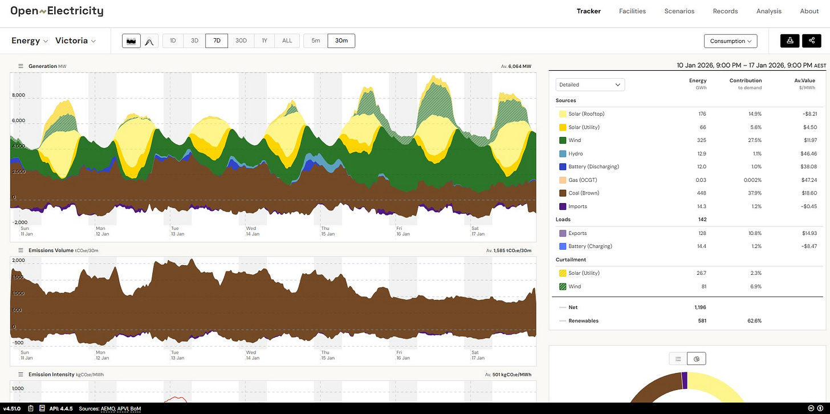Toggle the Coal (Brown) color swatch
Image resolution: width=830 pixels, height=414 pixels.
(563, 193)
